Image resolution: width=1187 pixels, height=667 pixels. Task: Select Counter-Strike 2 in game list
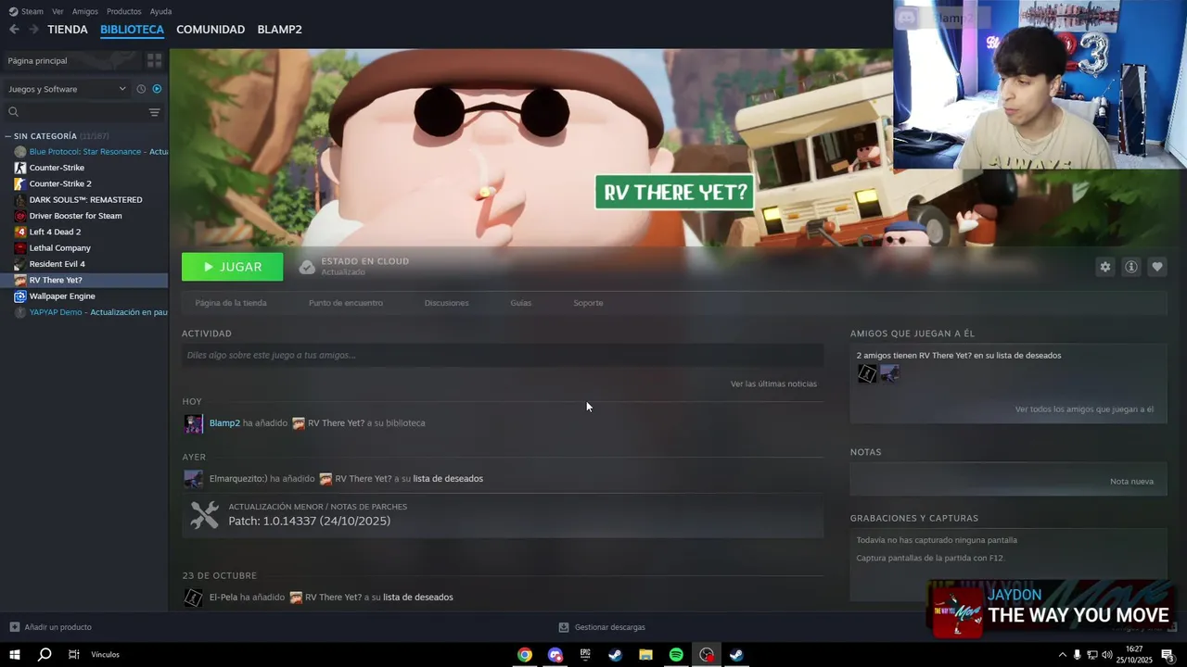[x=60, y=183]
